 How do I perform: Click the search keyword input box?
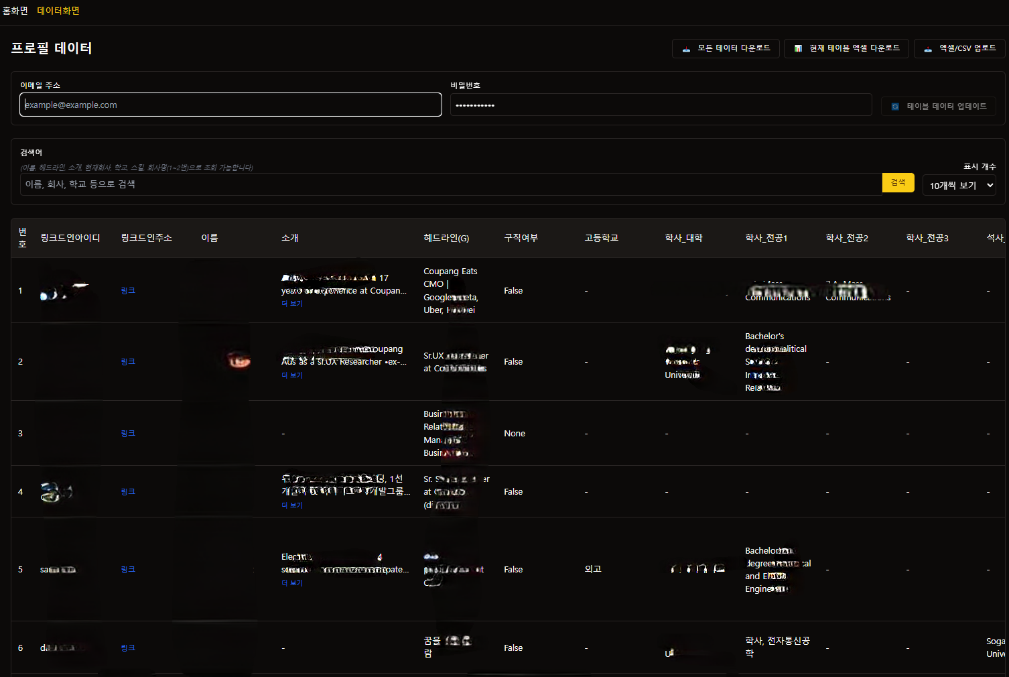tap(450, 184)
